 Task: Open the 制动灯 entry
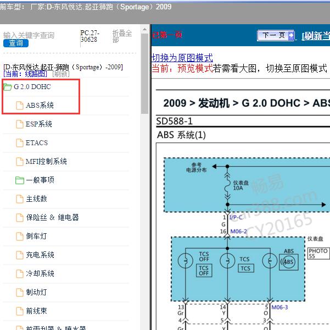pos(36,292)
